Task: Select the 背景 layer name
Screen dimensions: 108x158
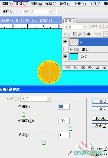Action: 84,57
